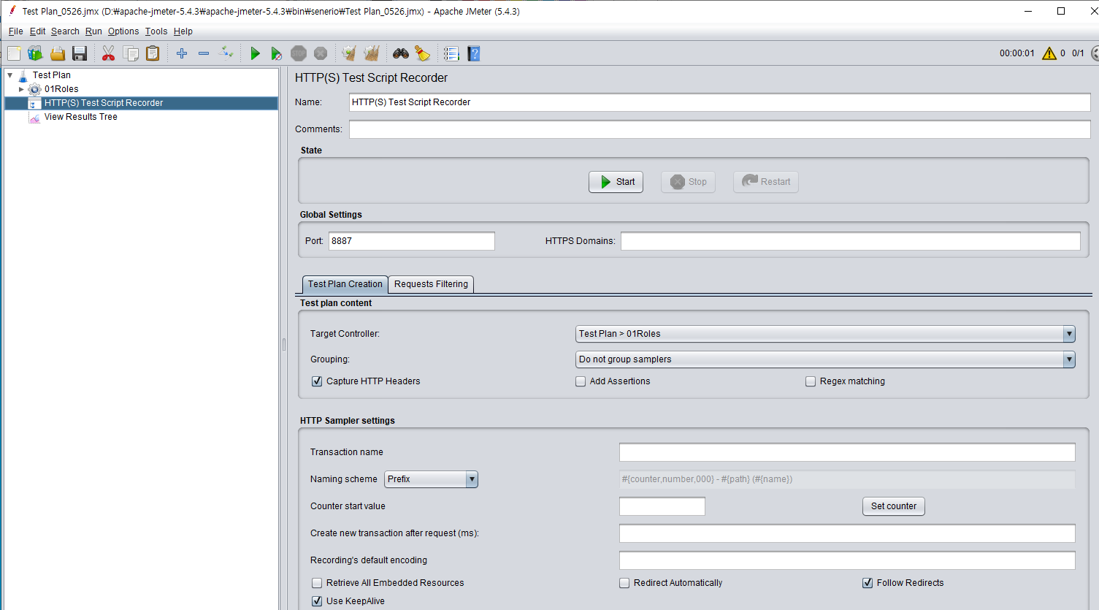
Task: Check Retrieve All Embedded Resources
Action: 317,583
